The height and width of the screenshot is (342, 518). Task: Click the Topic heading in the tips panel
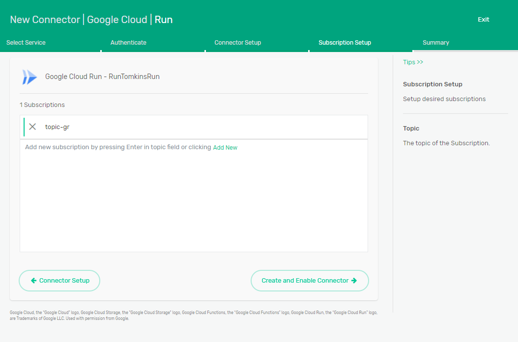click(x=411, y=129)
